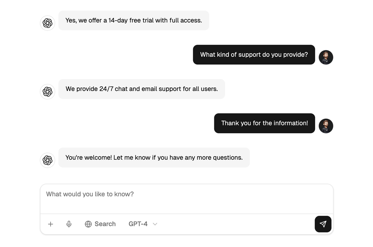Click the assistant logo beside the 24/7 support reply
The height and width of the screenshot is (247, 373).
click(48, 92)
